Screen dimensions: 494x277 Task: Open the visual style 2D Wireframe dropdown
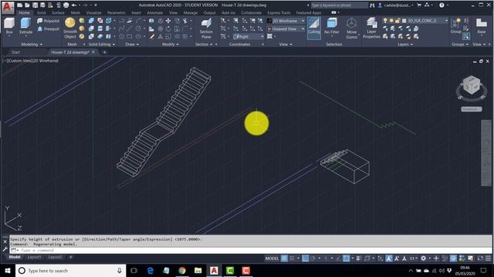click(286, 21)
